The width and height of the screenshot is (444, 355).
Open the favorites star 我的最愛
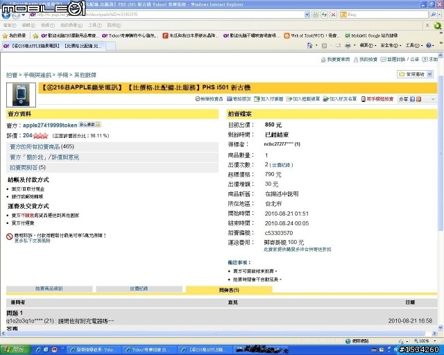14,35
